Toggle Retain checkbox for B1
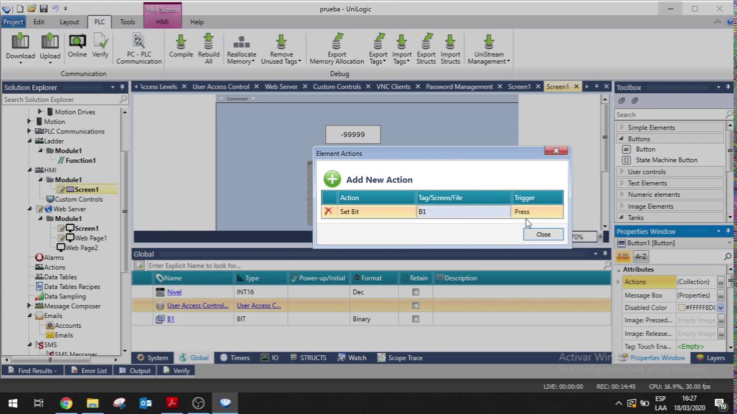This screenshot has height=414, width=737. coord(416,319)
